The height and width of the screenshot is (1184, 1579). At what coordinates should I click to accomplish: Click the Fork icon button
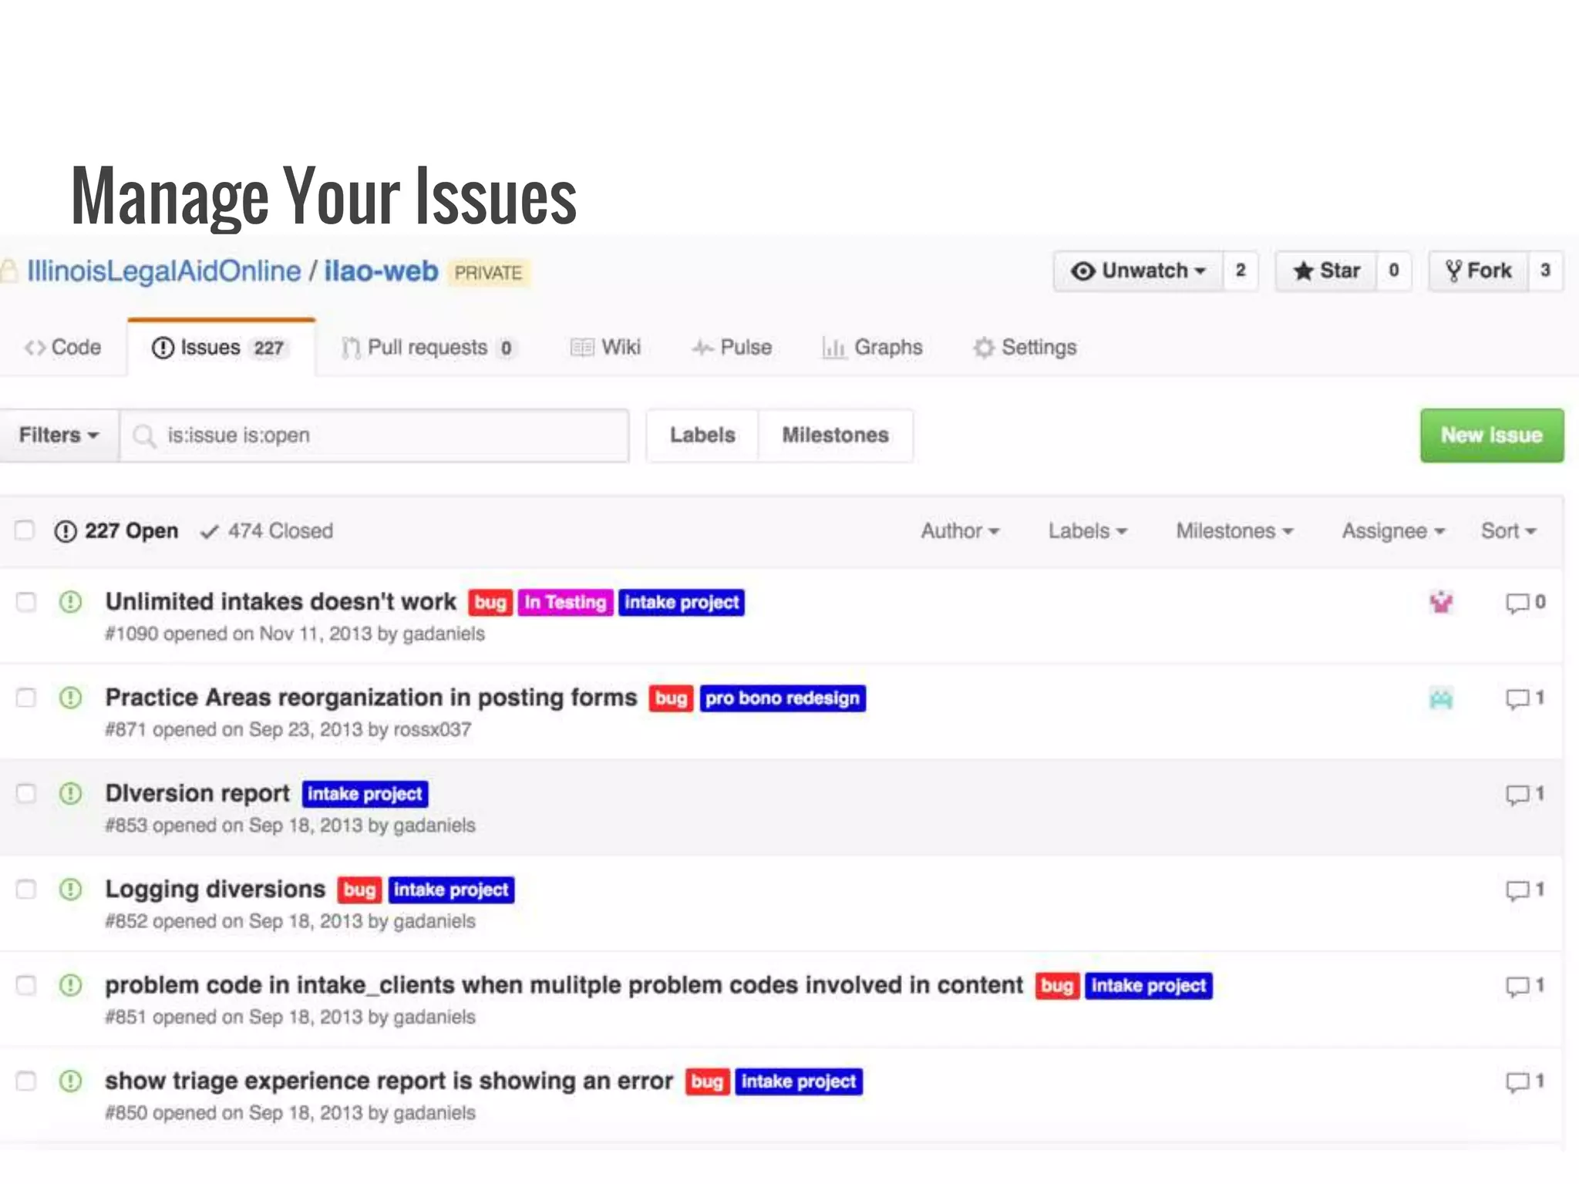tap(1478, 271)
